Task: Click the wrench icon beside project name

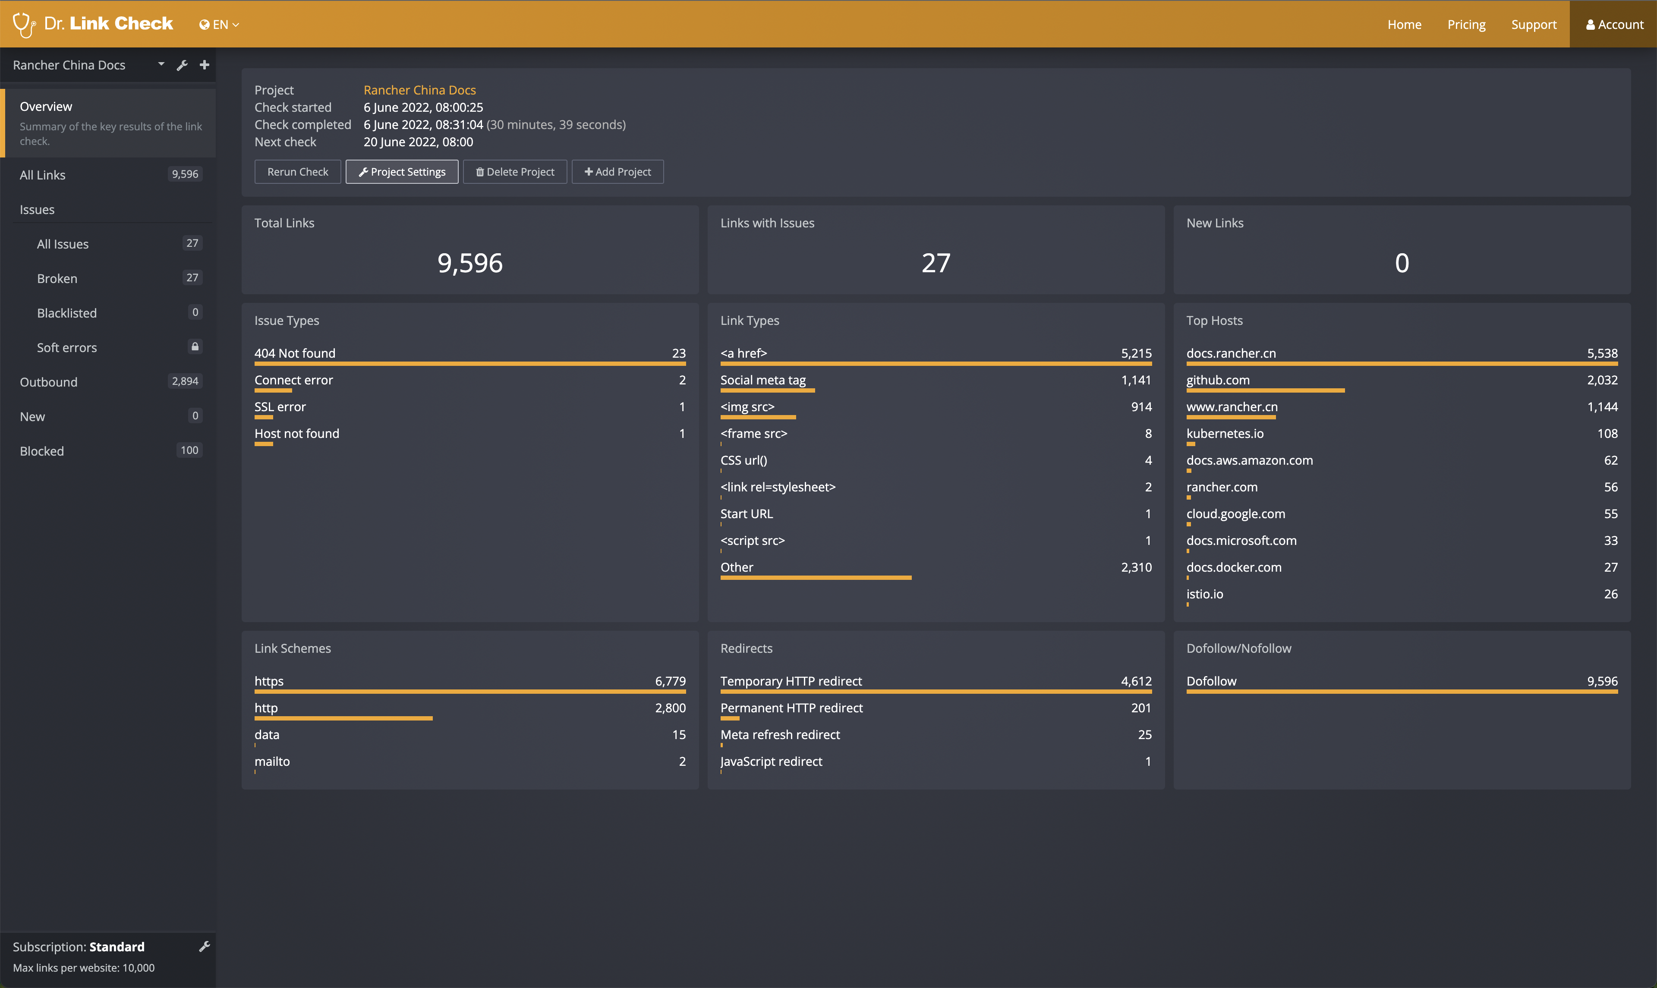Action: tap(182, 65)
